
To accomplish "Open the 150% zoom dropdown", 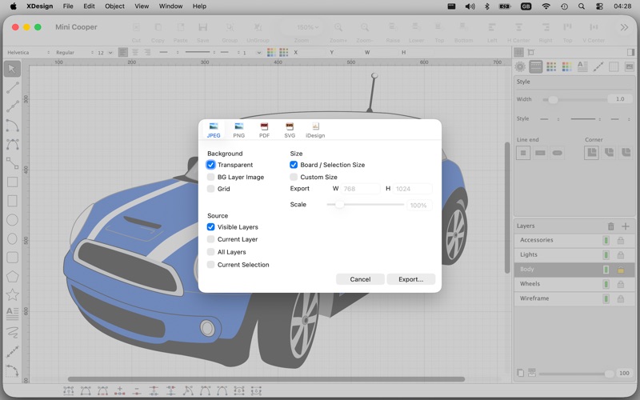I will pyautogui.click(x=307, y=27).
